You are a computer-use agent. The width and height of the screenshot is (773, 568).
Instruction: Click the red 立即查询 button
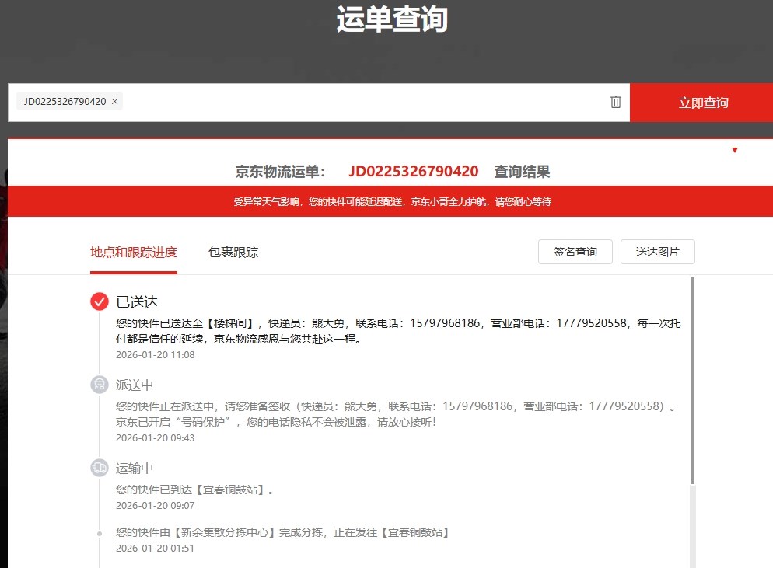coord(702,103)
